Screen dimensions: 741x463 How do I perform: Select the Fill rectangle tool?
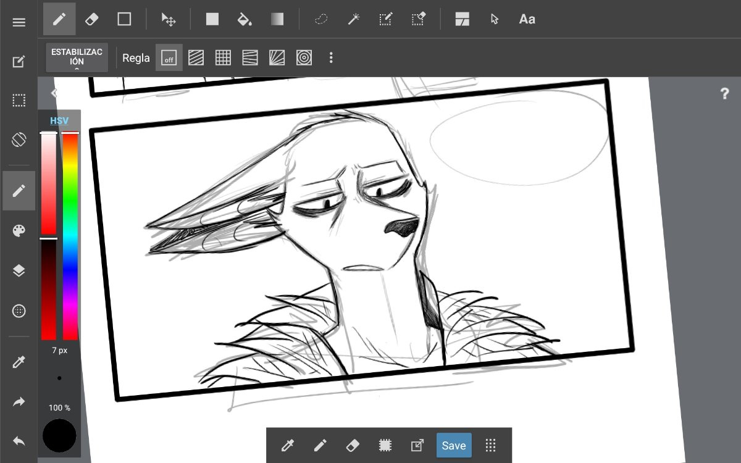coord(212,19)
